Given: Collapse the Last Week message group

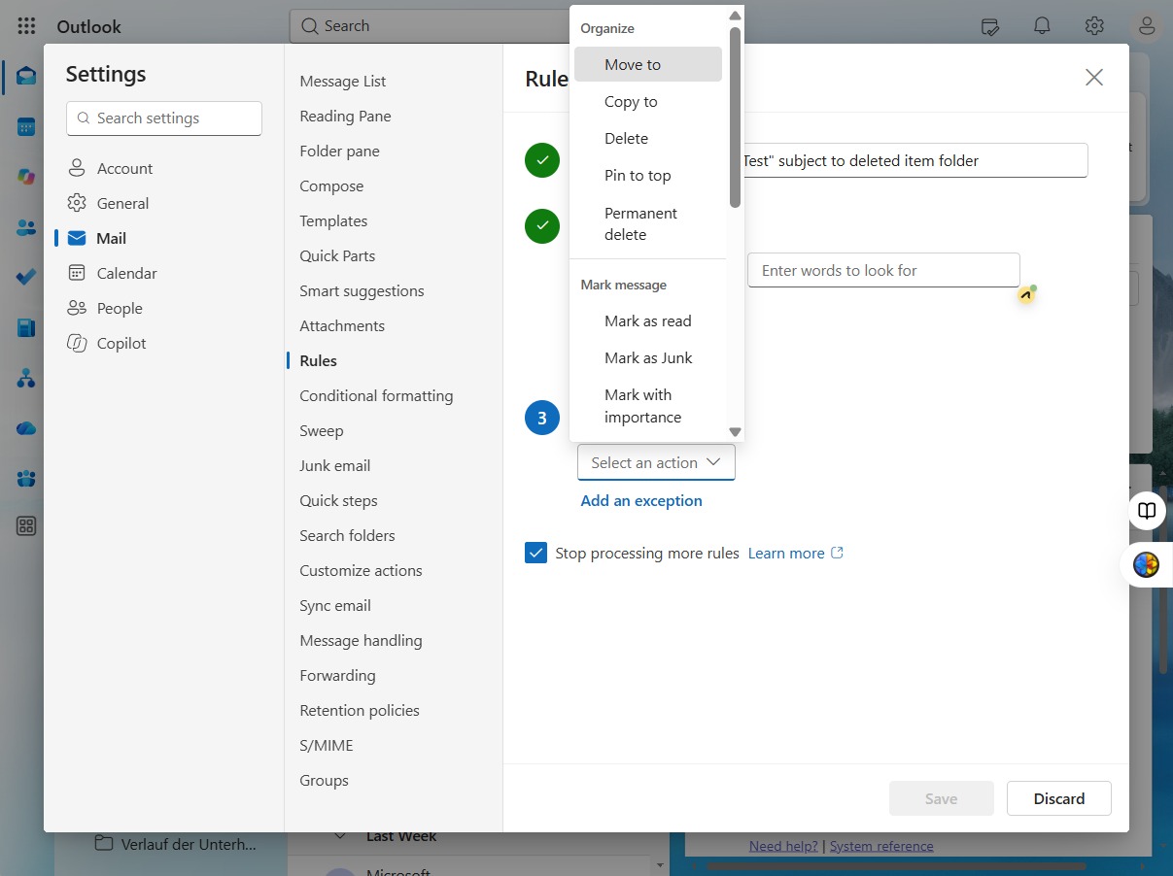Looking at the screenshot, I should (x=340, y=836).
